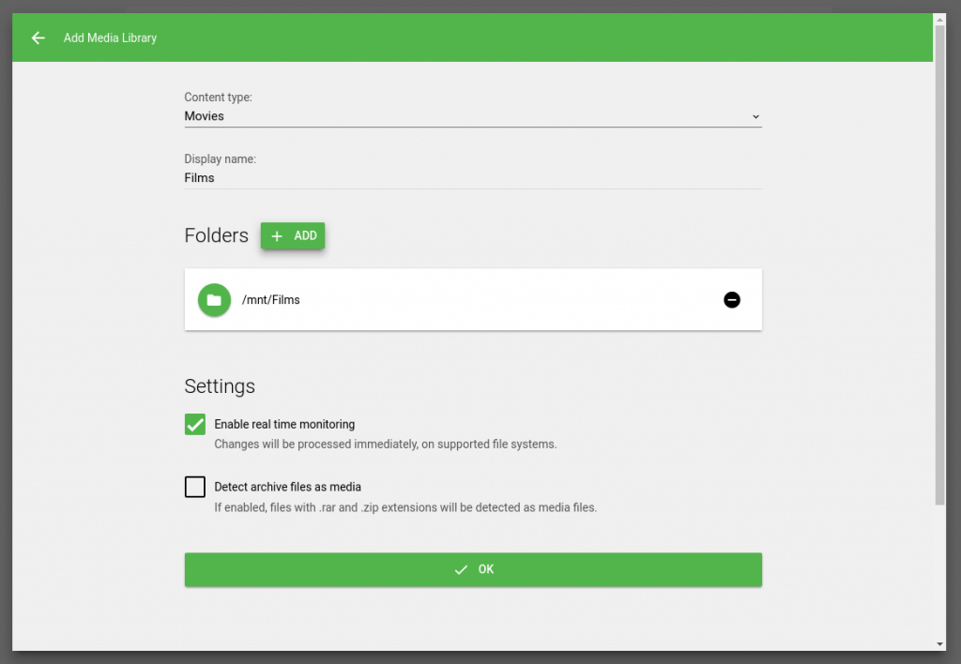Click the scrollbar up arrow
The image size is (961, 664).
tap(939, 20)
